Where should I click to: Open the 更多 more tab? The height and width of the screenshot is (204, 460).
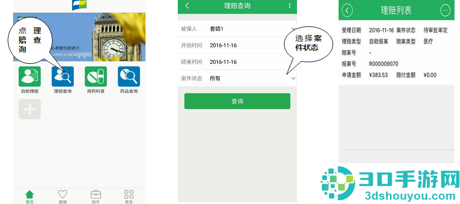click(129, 196)
